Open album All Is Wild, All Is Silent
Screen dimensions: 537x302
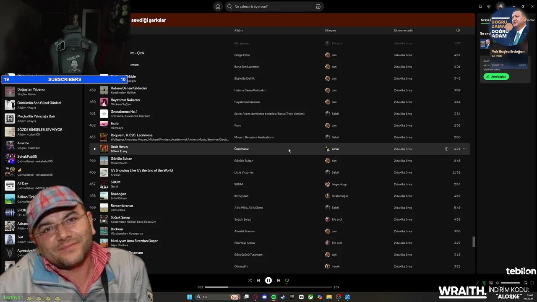pyautogui.click(x=248, y=208)
